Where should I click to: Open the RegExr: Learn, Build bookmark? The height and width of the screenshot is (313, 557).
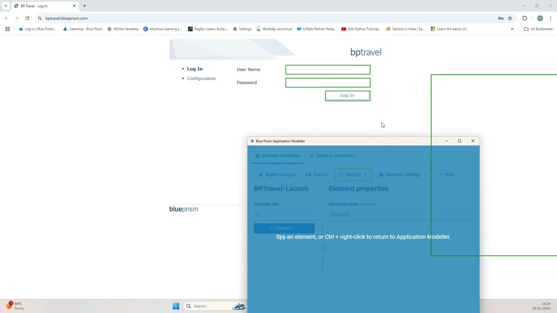pyautogui.click(x=208, y=29)
